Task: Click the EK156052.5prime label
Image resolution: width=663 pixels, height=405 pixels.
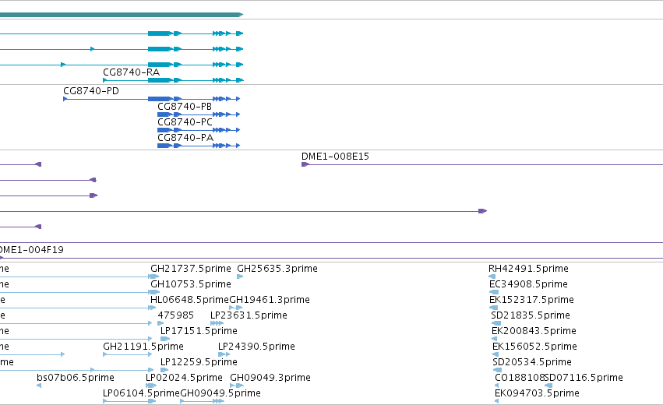Action: (534, 347)
